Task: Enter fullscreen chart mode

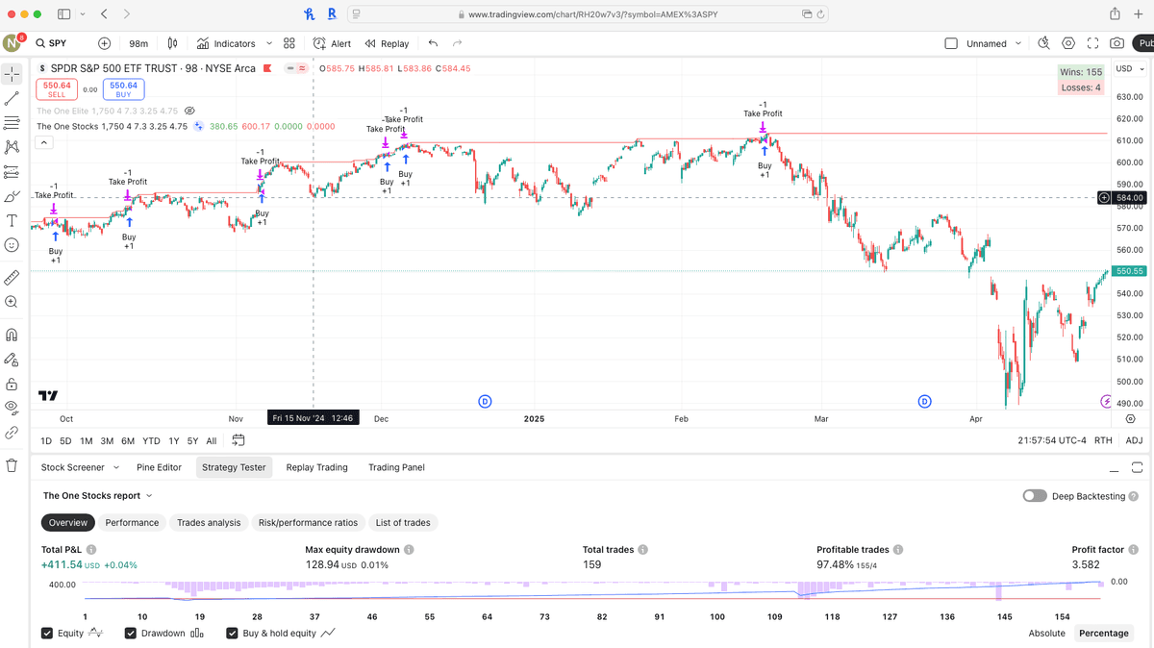Action: coord(1092,43)
